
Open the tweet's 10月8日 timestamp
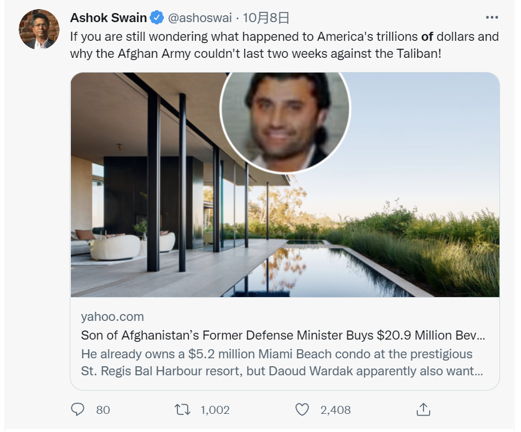(266, 18)
